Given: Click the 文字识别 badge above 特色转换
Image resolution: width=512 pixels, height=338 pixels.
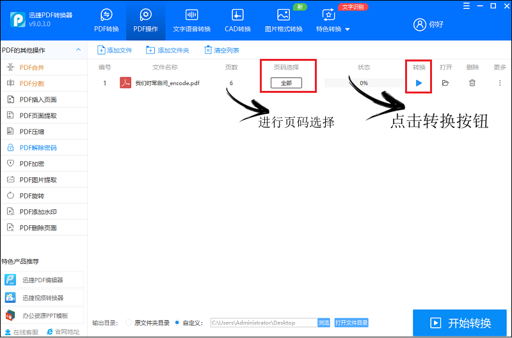Looking at the screenshot, I should [353, 7].
